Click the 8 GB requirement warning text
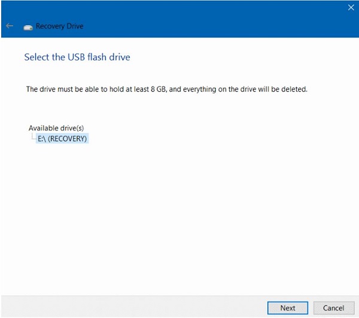This screenshot has height=318, width=359. 167,89
